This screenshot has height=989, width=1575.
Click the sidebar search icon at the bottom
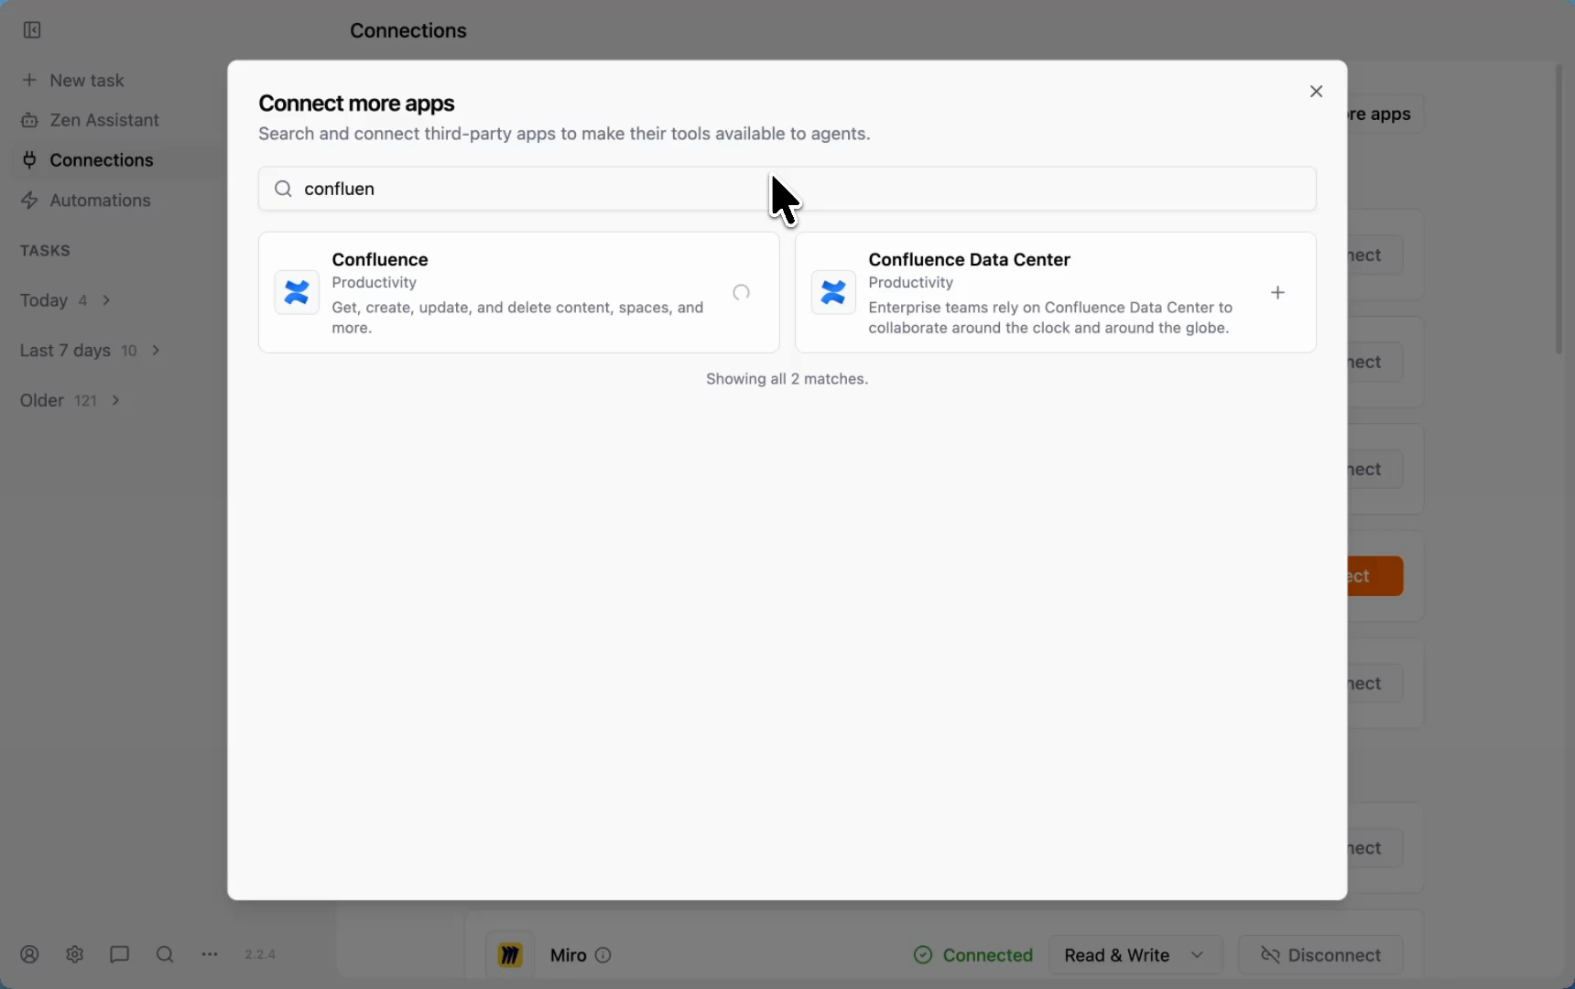pos(165,954)
